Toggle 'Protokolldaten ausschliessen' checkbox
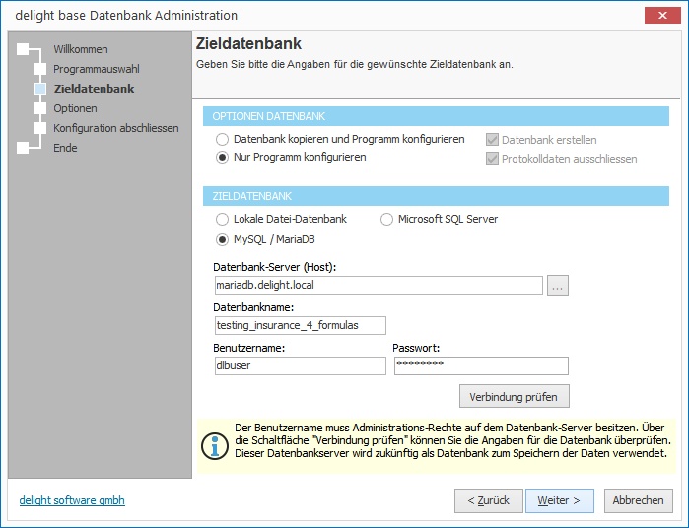Screen dimensions: 689x528 click(x=493, y=158)
